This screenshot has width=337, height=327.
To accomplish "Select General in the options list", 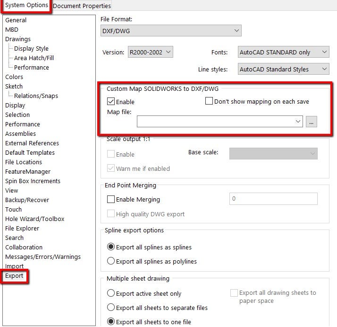I will pyautogui.click(x=16, y=20).
